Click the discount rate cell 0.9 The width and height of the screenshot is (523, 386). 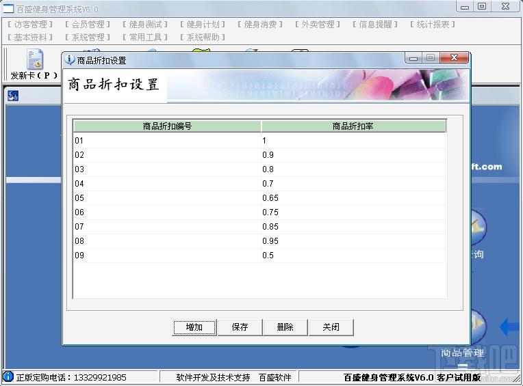click(x=353, y=155)
